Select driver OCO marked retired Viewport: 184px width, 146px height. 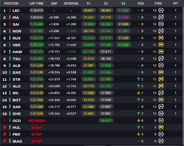[x=17, y=121]
